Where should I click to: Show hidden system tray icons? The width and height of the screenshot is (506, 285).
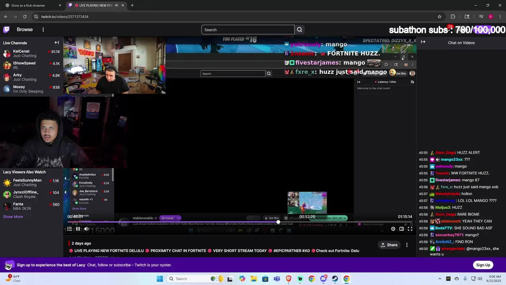point(440,279)
